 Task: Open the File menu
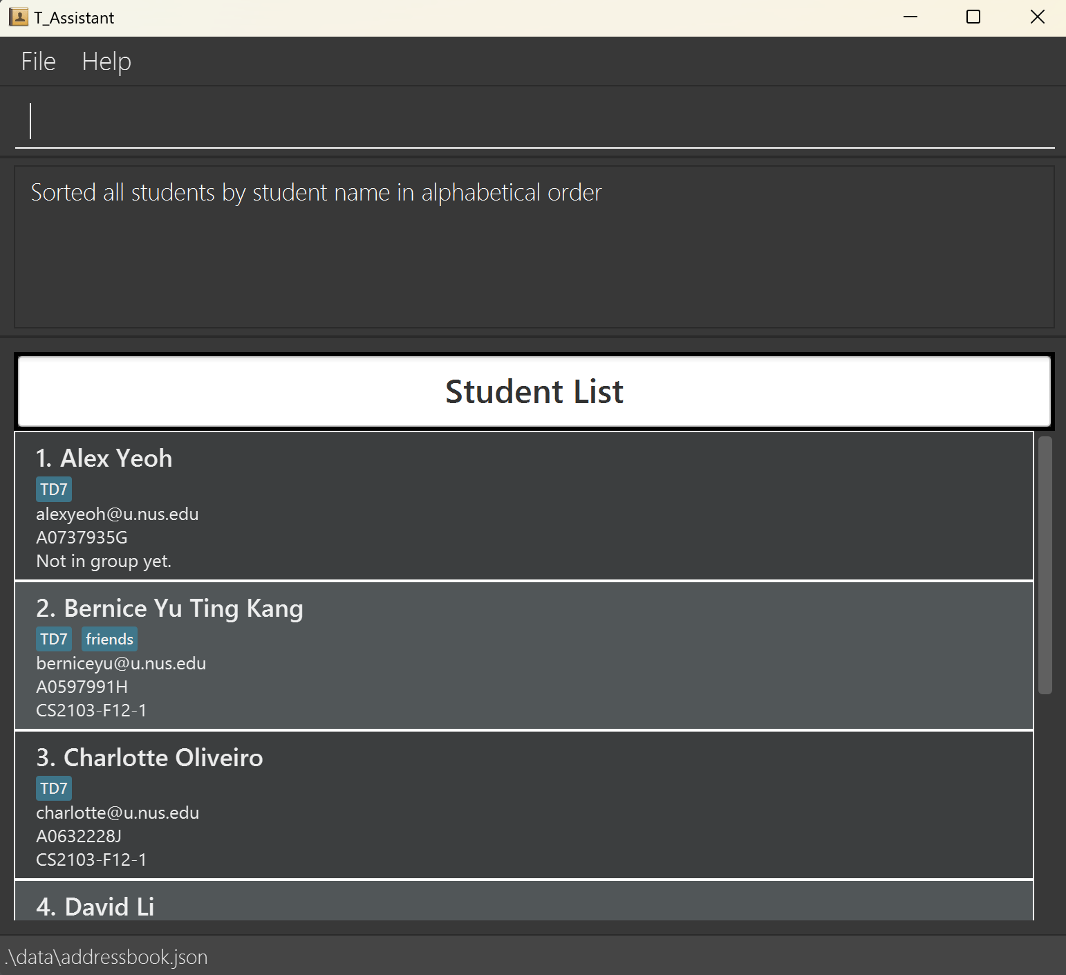(x=38, y=62)
